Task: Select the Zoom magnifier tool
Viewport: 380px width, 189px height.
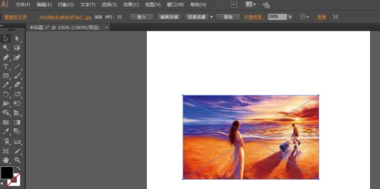Action: tap(17, 160)
